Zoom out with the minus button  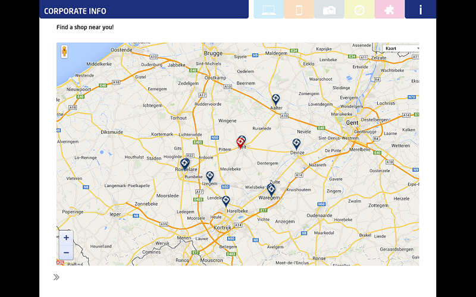point(66,252)
